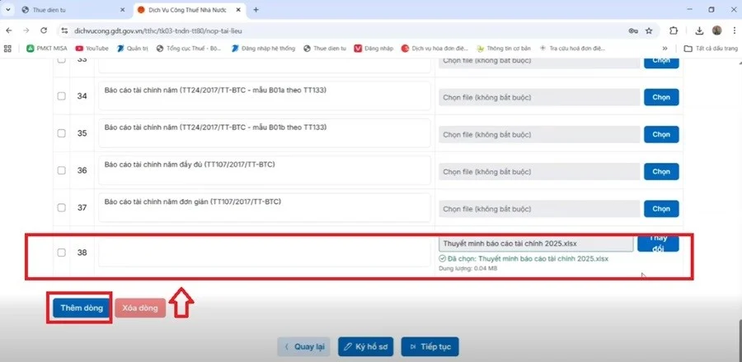This screenshot has height=362, width=742.
Task: Open a new tab with plus icon
Action: pyautogui.click(x=256, y=10)
